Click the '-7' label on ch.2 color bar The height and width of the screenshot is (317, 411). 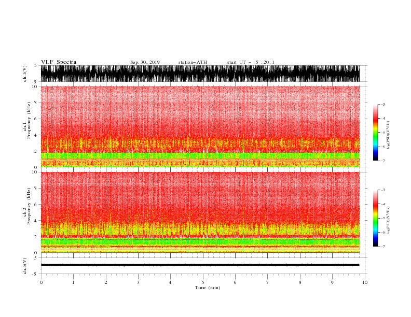point(383,247)
